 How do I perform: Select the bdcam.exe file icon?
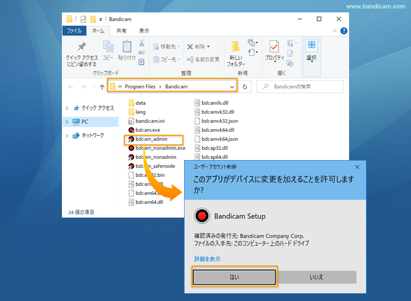coord(131,130)
